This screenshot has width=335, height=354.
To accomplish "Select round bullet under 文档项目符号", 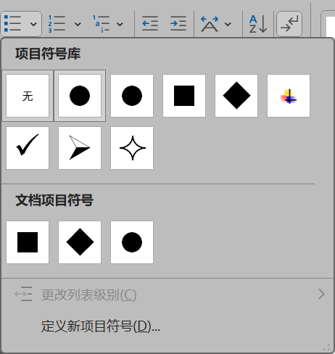I will click(132, 242).
